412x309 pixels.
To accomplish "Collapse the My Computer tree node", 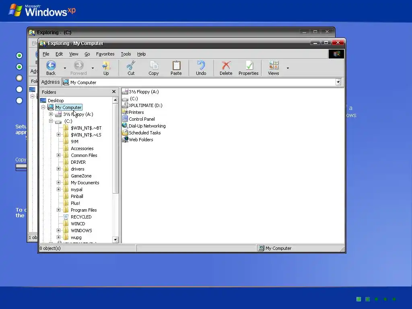I will pyautogui.click(x=43, y=107).
